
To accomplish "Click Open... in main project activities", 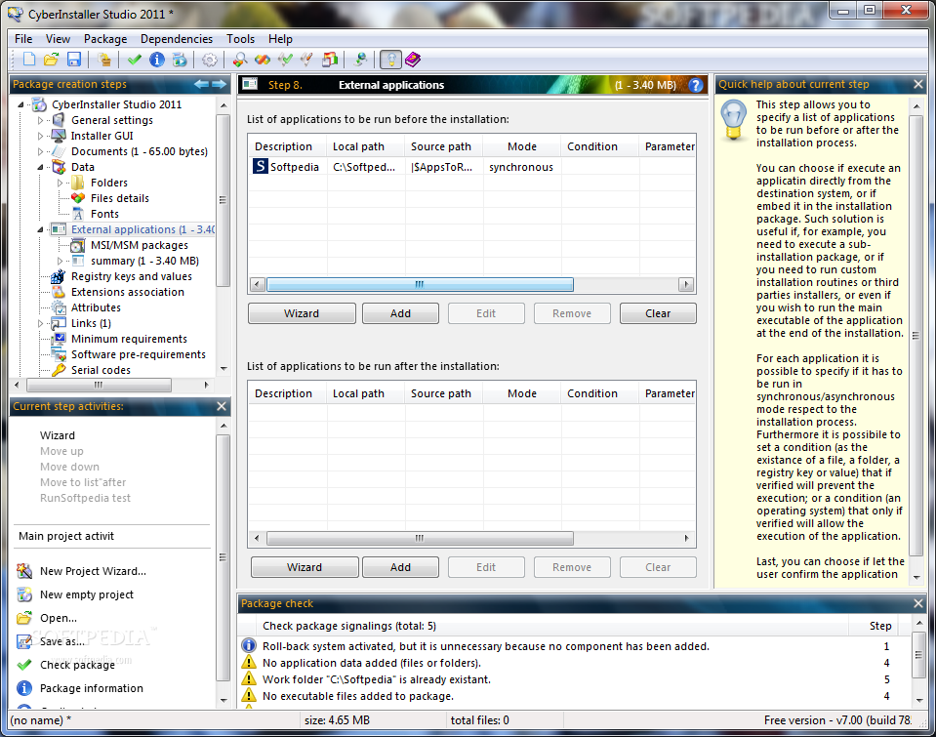I will point(58,618).
